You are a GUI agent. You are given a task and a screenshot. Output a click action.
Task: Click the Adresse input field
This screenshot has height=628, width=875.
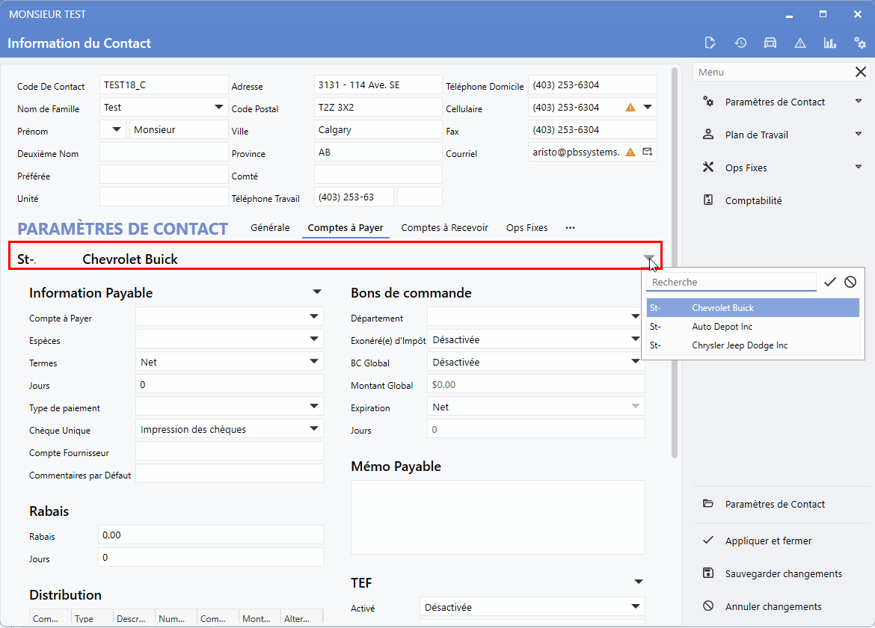pyautogui.click(x=378, y=84)
